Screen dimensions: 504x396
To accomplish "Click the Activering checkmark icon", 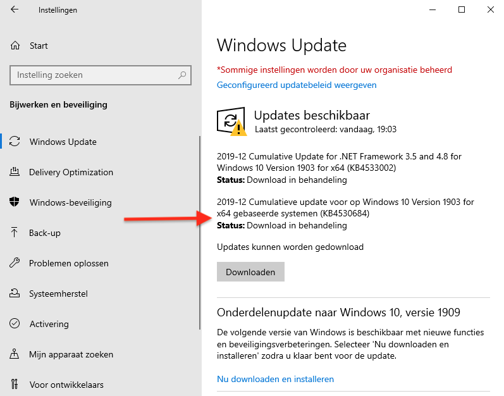I will [15, 324].
